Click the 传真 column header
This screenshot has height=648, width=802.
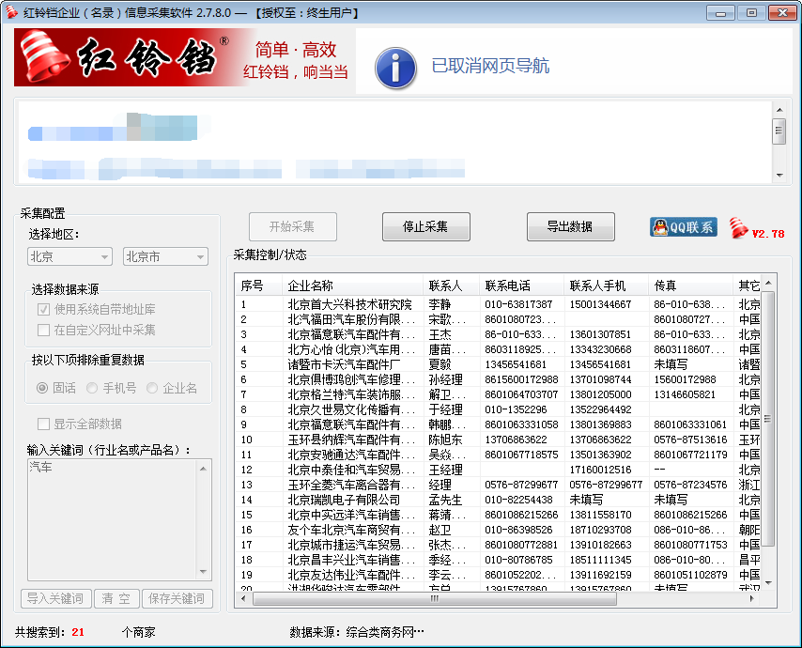pyautogui.click(x=690, y=285)
